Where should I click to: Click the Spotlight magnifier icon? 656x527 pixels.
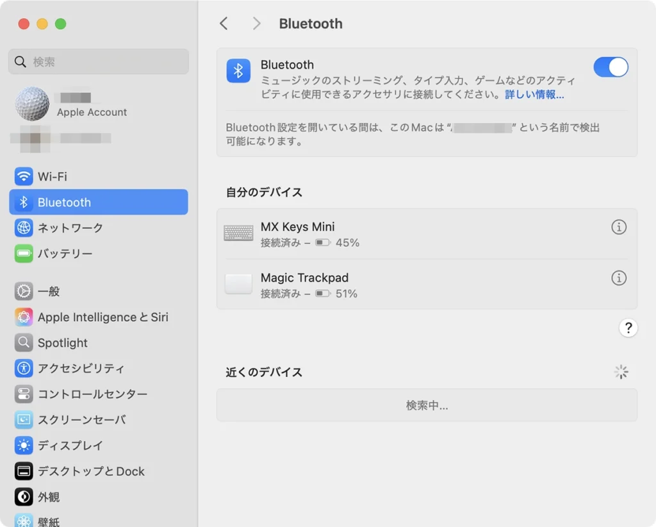24,342
